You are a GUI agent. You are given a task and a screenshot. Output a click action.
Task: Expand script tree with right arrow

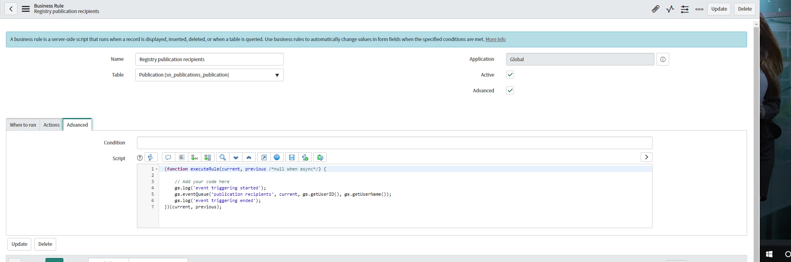click(x=647, y=157)
